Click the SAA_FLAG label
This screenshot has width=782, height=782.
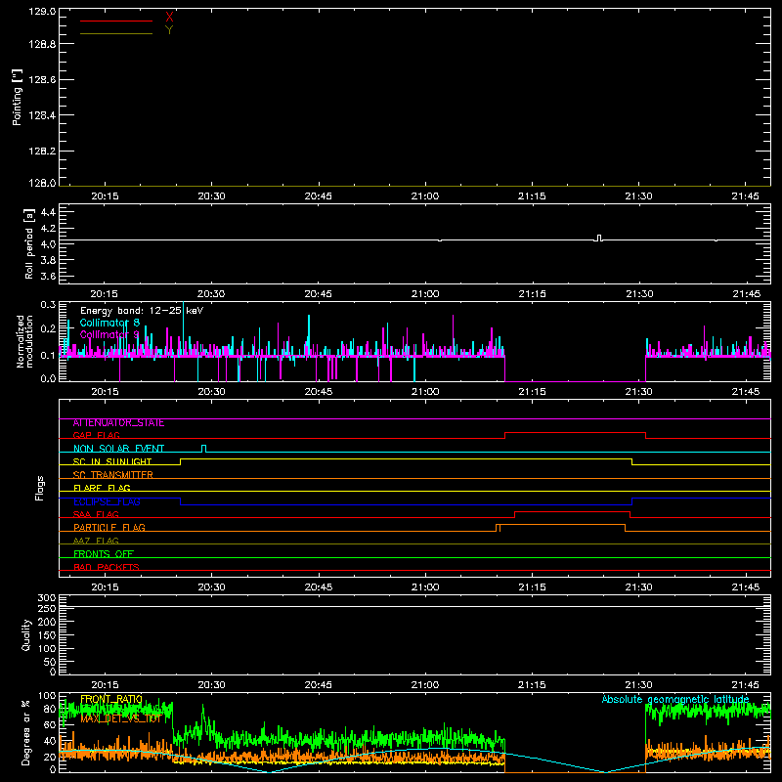tap(96, 515)
